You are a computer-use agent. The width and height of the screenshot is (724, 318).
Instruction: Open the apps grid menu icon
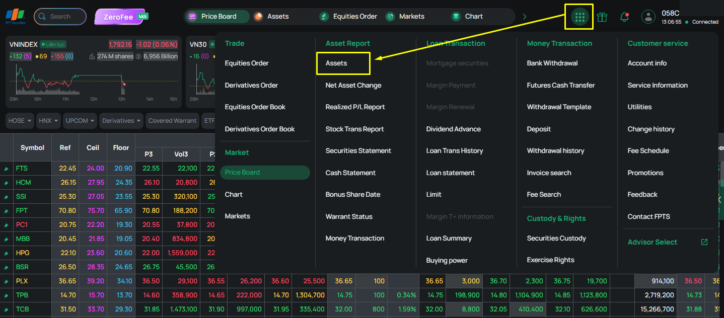coord(580,17)
